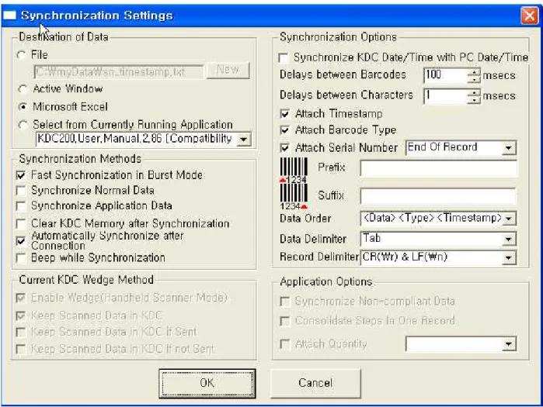Check Keep Scanned Data If not Sent
The image size is (543, 407).
tap(21, 350)
